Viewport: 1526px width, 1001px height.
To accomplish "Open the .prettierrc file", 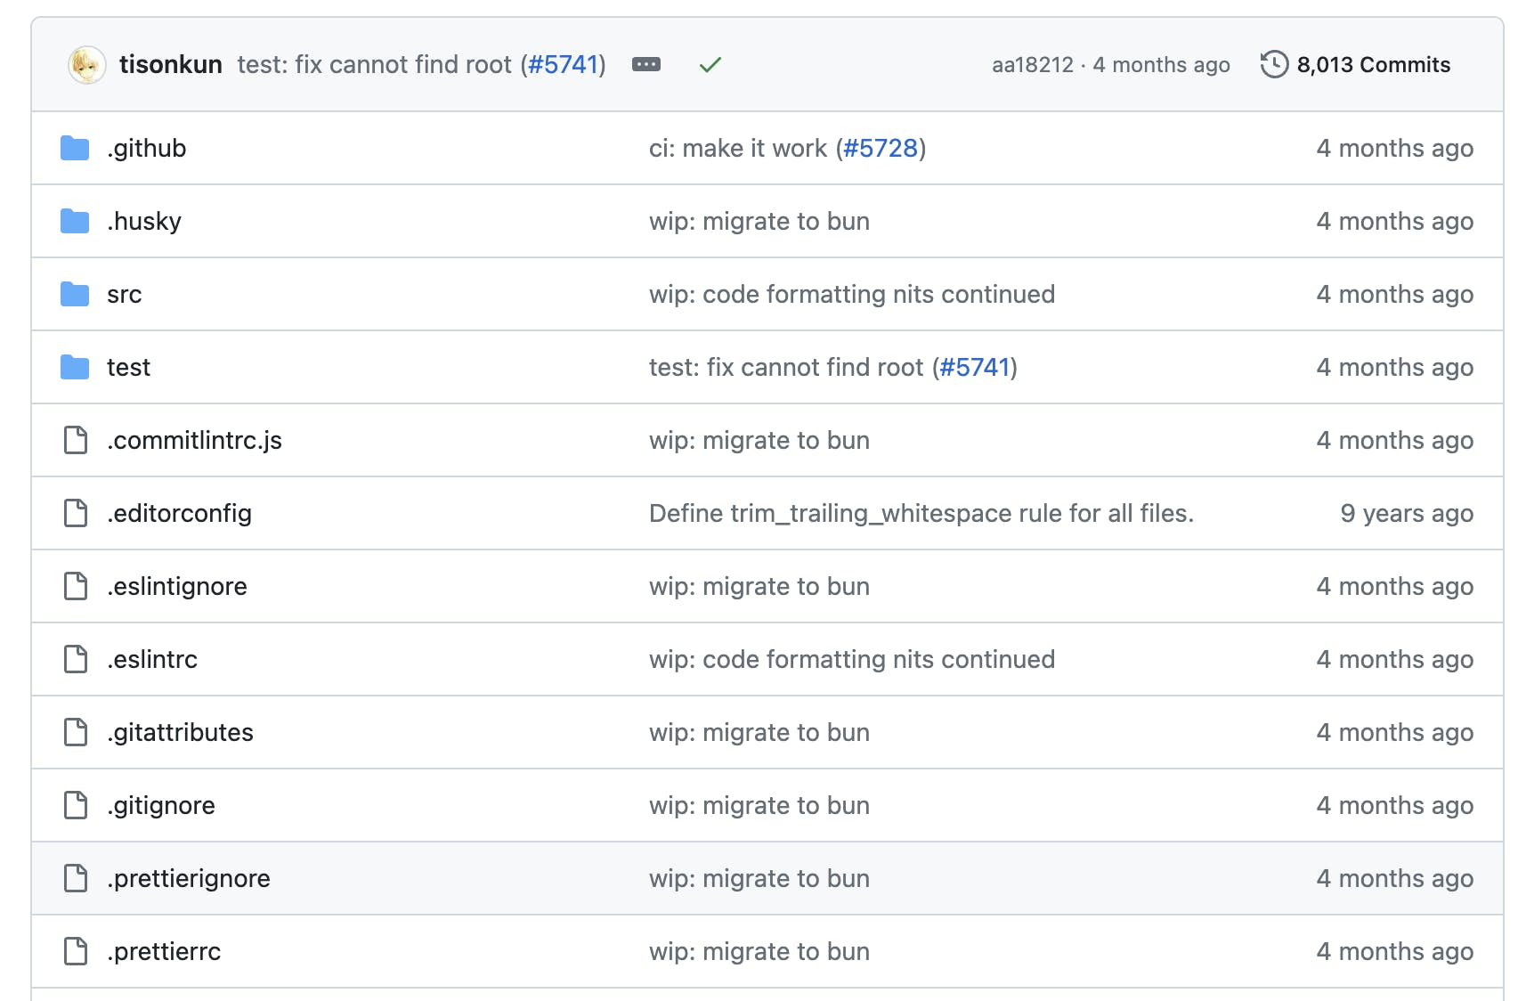I will [x=164, y=951].
